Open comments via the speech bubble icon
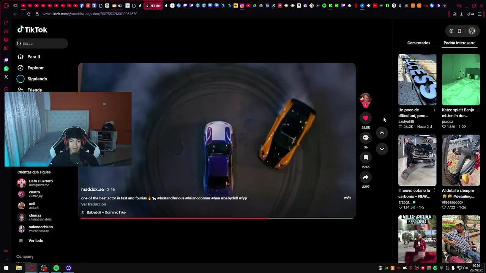The image size is (486, 273). (366, 138)
